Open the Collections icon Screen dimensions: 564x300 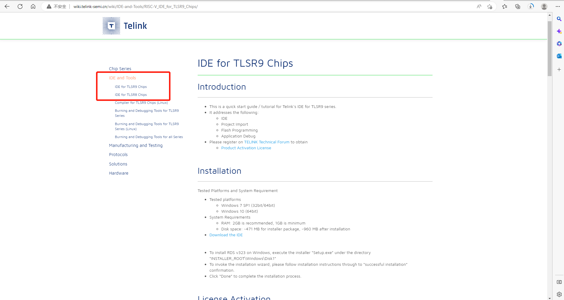click(517, 6)
